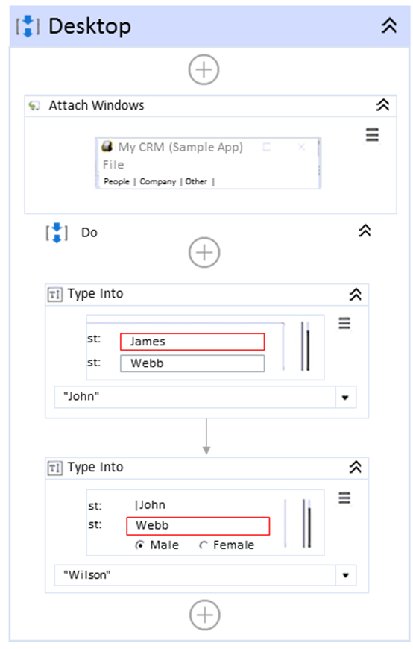The width and height of the screenshot is (413, 649).
Task: Select the Male radio button
Action: pos(140,545)
